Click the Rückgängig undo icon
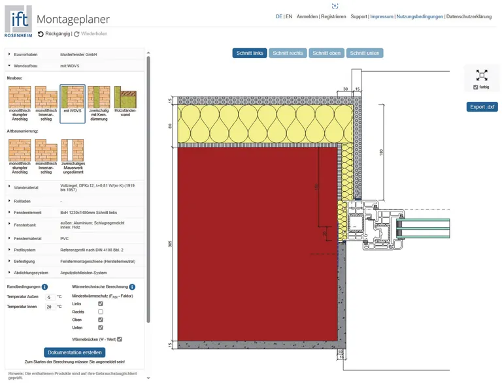This screenshot has height=383, width=502. coord(41,34)
